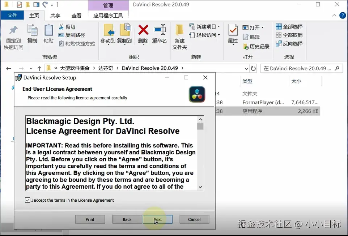Click Pin to Quick Access (固定到快速访问) icon
348x236 pixels.
pos(13,30)
